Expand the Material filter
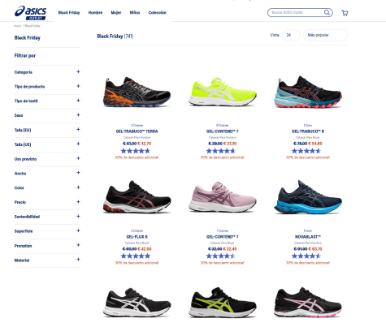Screen dimensions: 386x327 tap(47, 260)
